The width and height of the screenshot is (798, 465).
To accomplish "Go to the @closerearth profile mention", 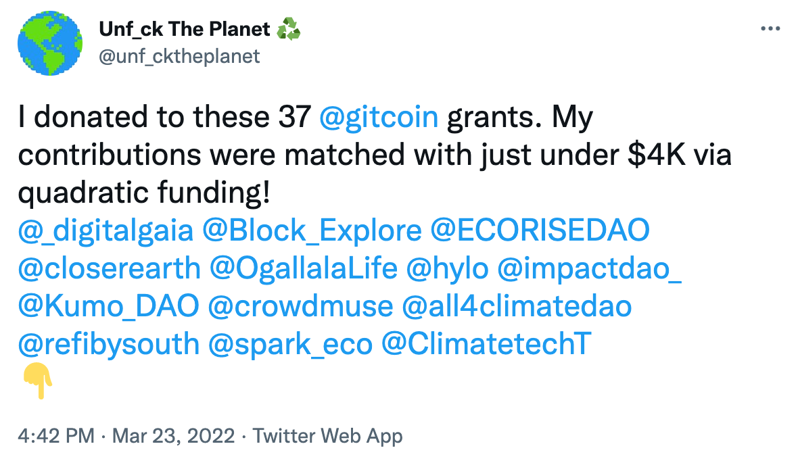I will click(109, 269).
